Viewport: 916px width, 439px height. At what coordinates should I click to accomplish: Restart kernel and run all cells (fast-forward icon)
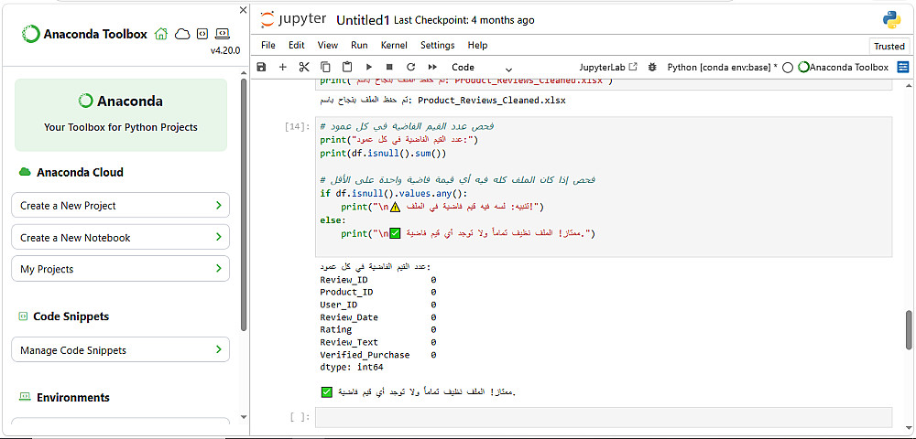point(433,67)
